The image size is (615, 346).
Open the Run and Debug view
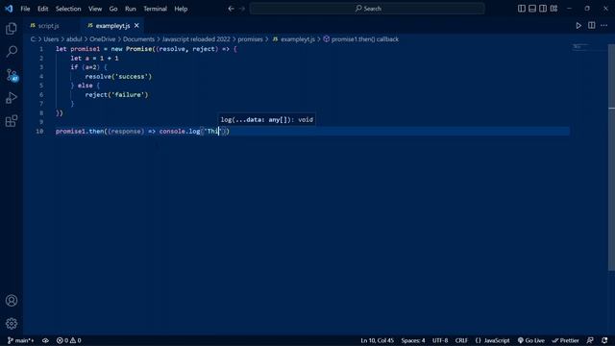pos(12,98)
